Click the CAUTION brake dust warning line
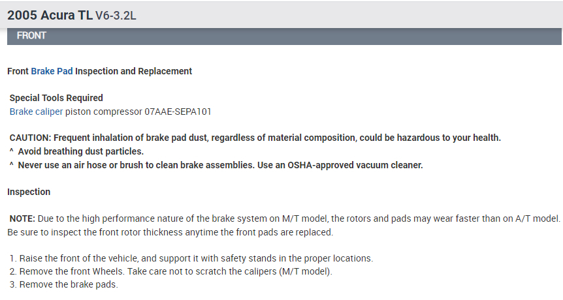 [255, 138]
